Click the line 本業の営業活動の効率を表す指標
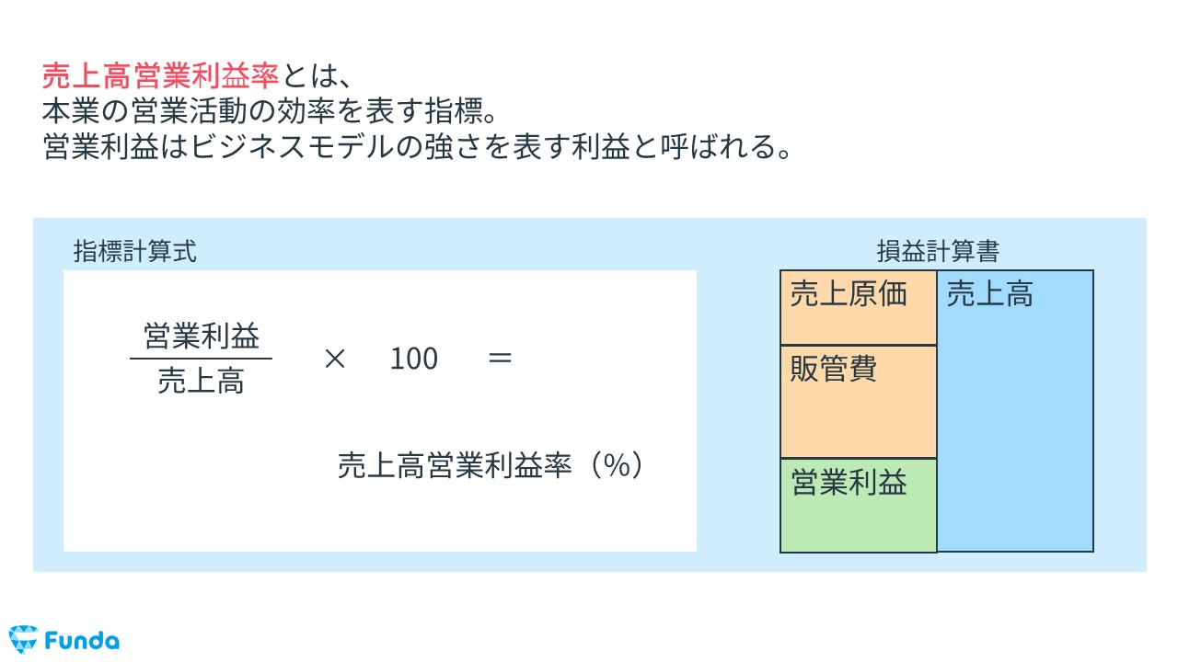 point(271,112)
